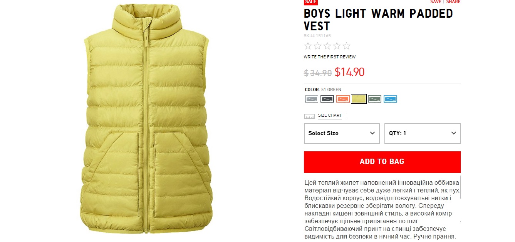This screenshot has width=515, height=242.
Task: Choose the blue color swatch
Action: click(390, 99)
